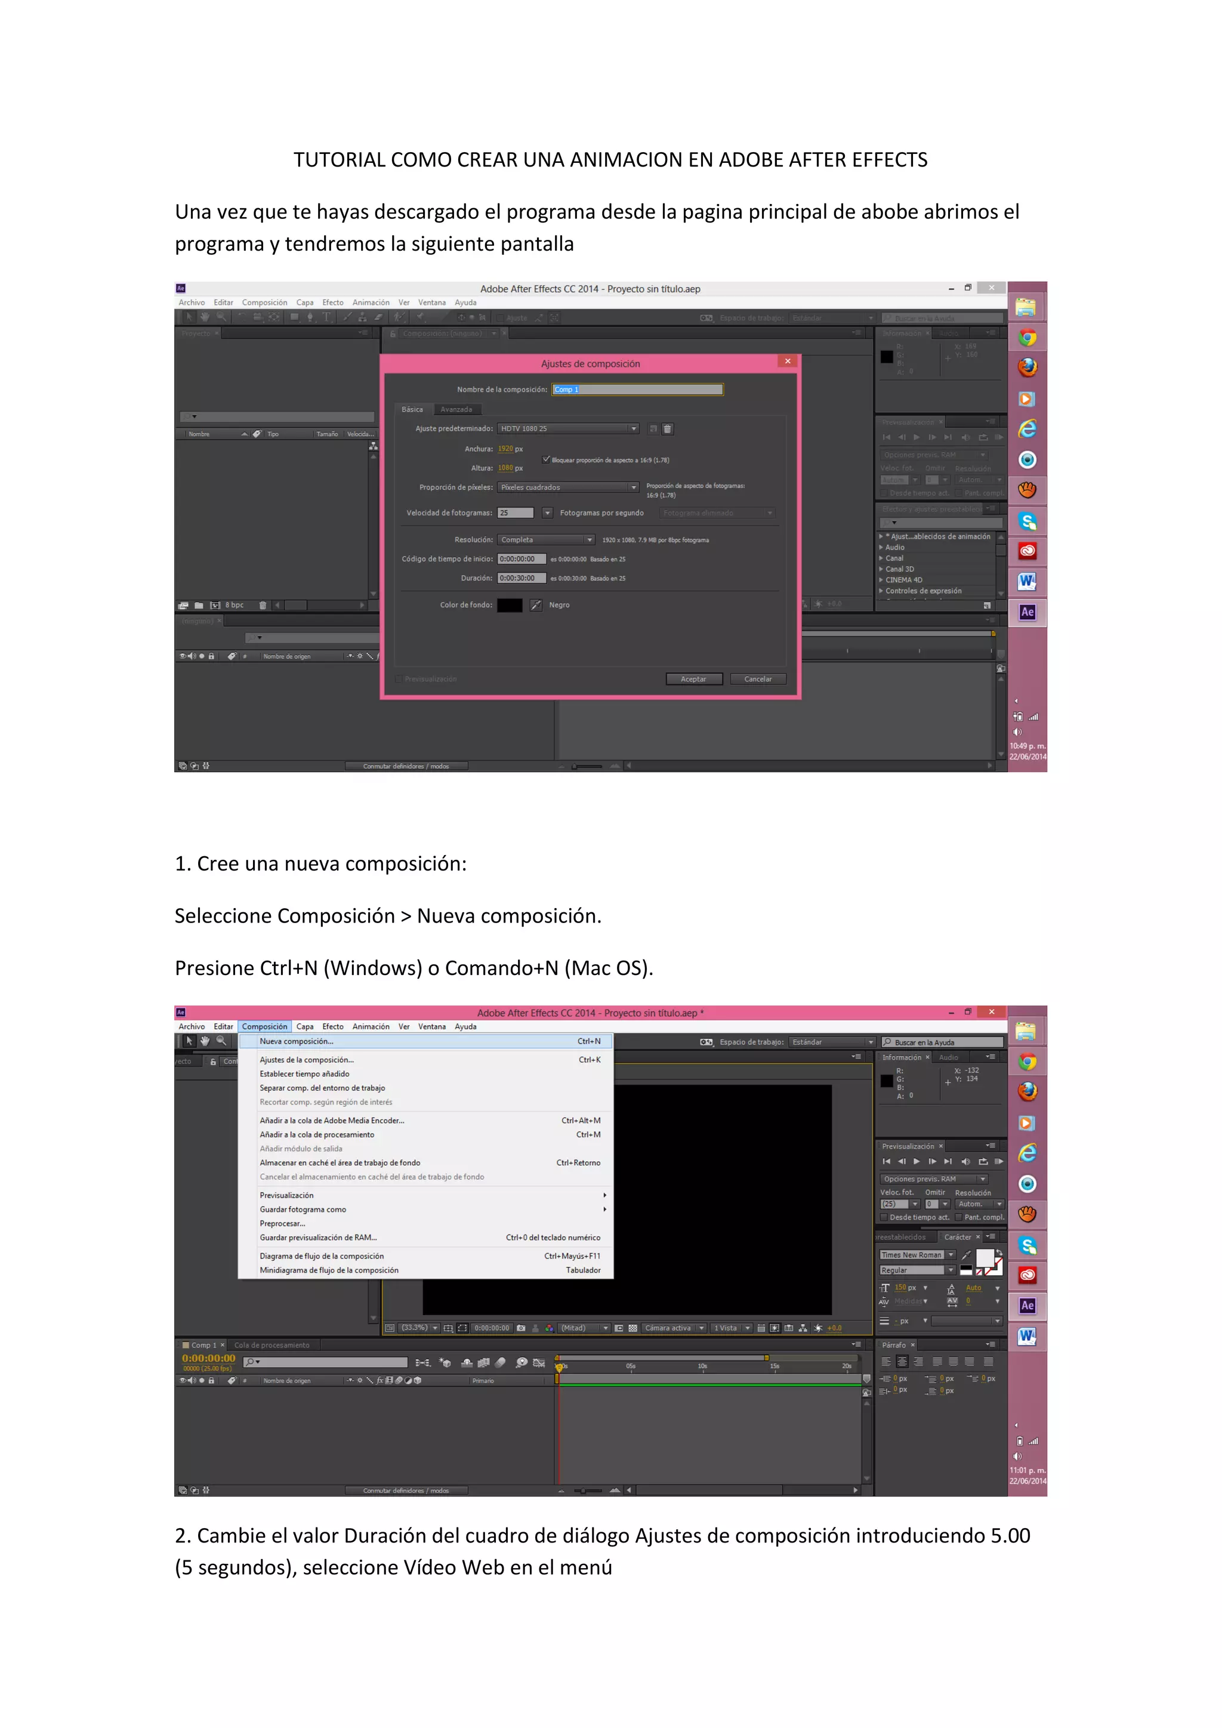
Task: Uncheck Bloquear proporción de aspecto checkbox
Action: click(x=545, y=459)
